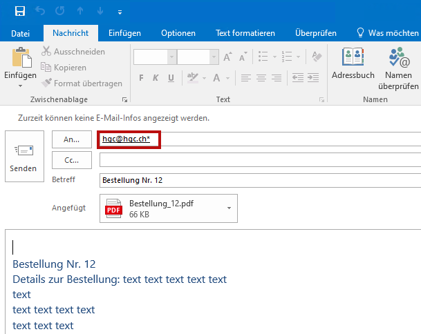Click the Redo arrow in quick access toolbar

click(x=60, y=11)
